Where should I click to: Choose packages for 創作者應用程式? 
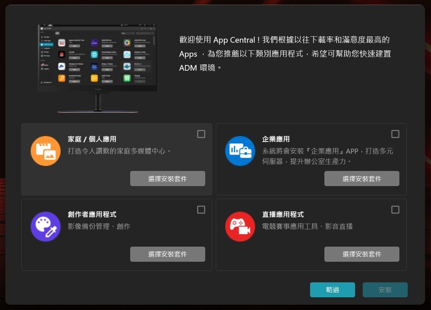[x=168, y=254]
